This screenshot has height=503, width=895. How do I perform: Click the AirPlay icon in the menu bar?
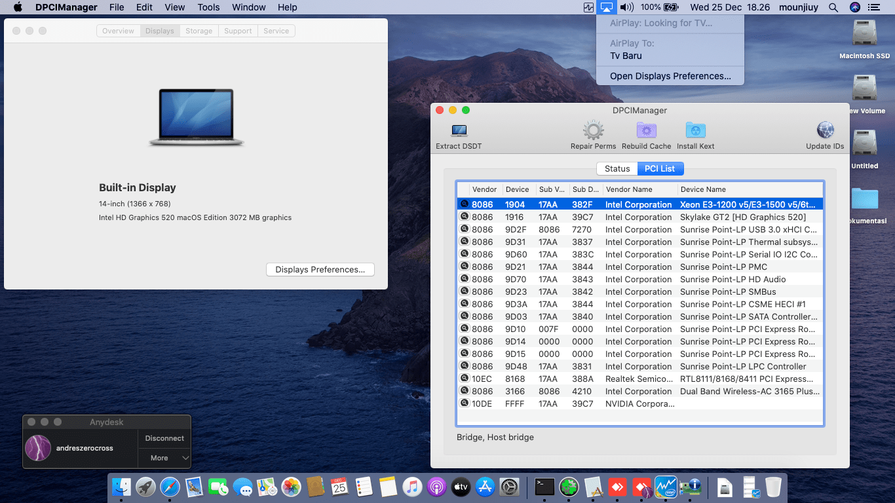pos(607,7)
